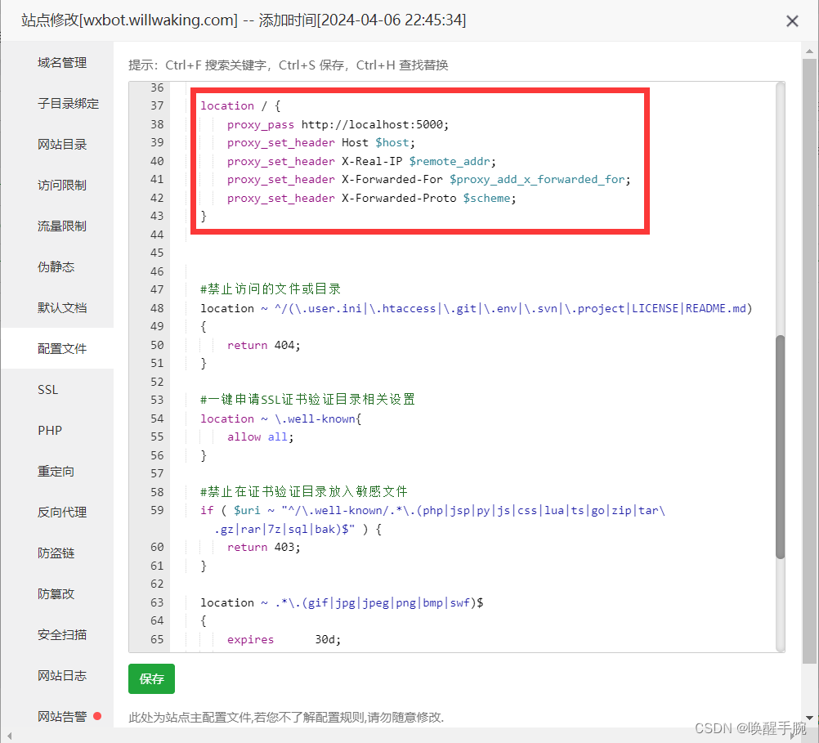The height and width of the screenshot is (743, 819).
Task: Open the PHP tab
Action: click(x=50, y=430)
